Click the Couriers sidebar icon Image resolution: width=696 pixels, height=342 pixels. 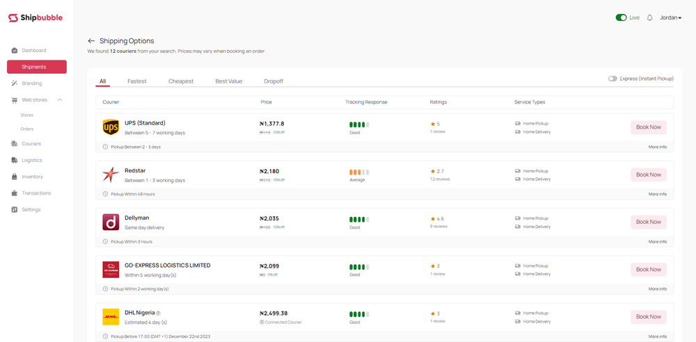(14, 144)
